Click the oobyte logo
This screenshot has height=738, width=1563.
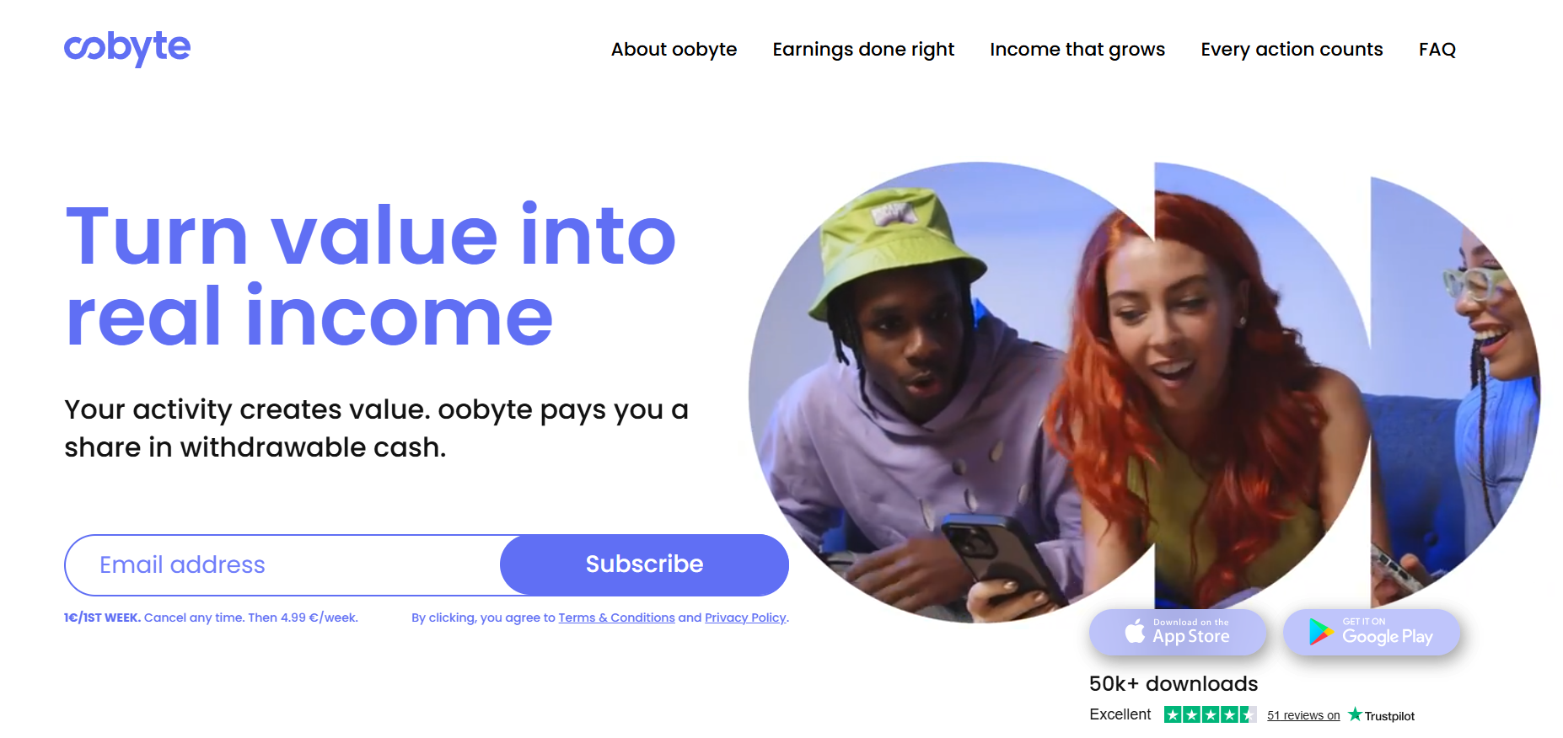click(x=127, y=48)
